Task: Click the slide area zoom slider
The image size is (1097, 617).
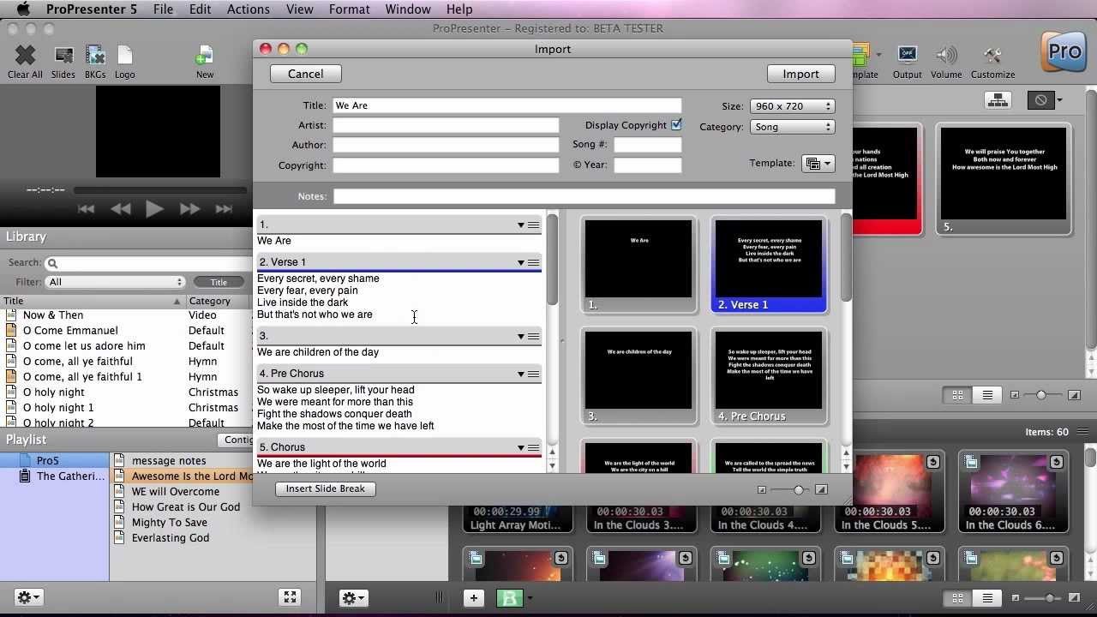Action: click(1042, 395)
